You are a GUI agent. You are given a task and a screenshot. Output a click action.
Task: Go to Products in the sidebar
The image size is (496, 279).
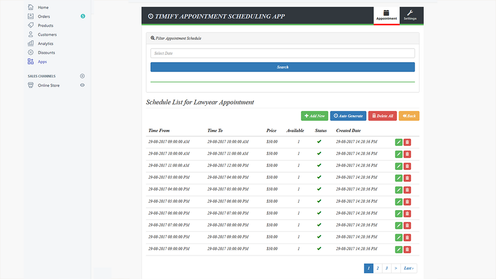46,26
